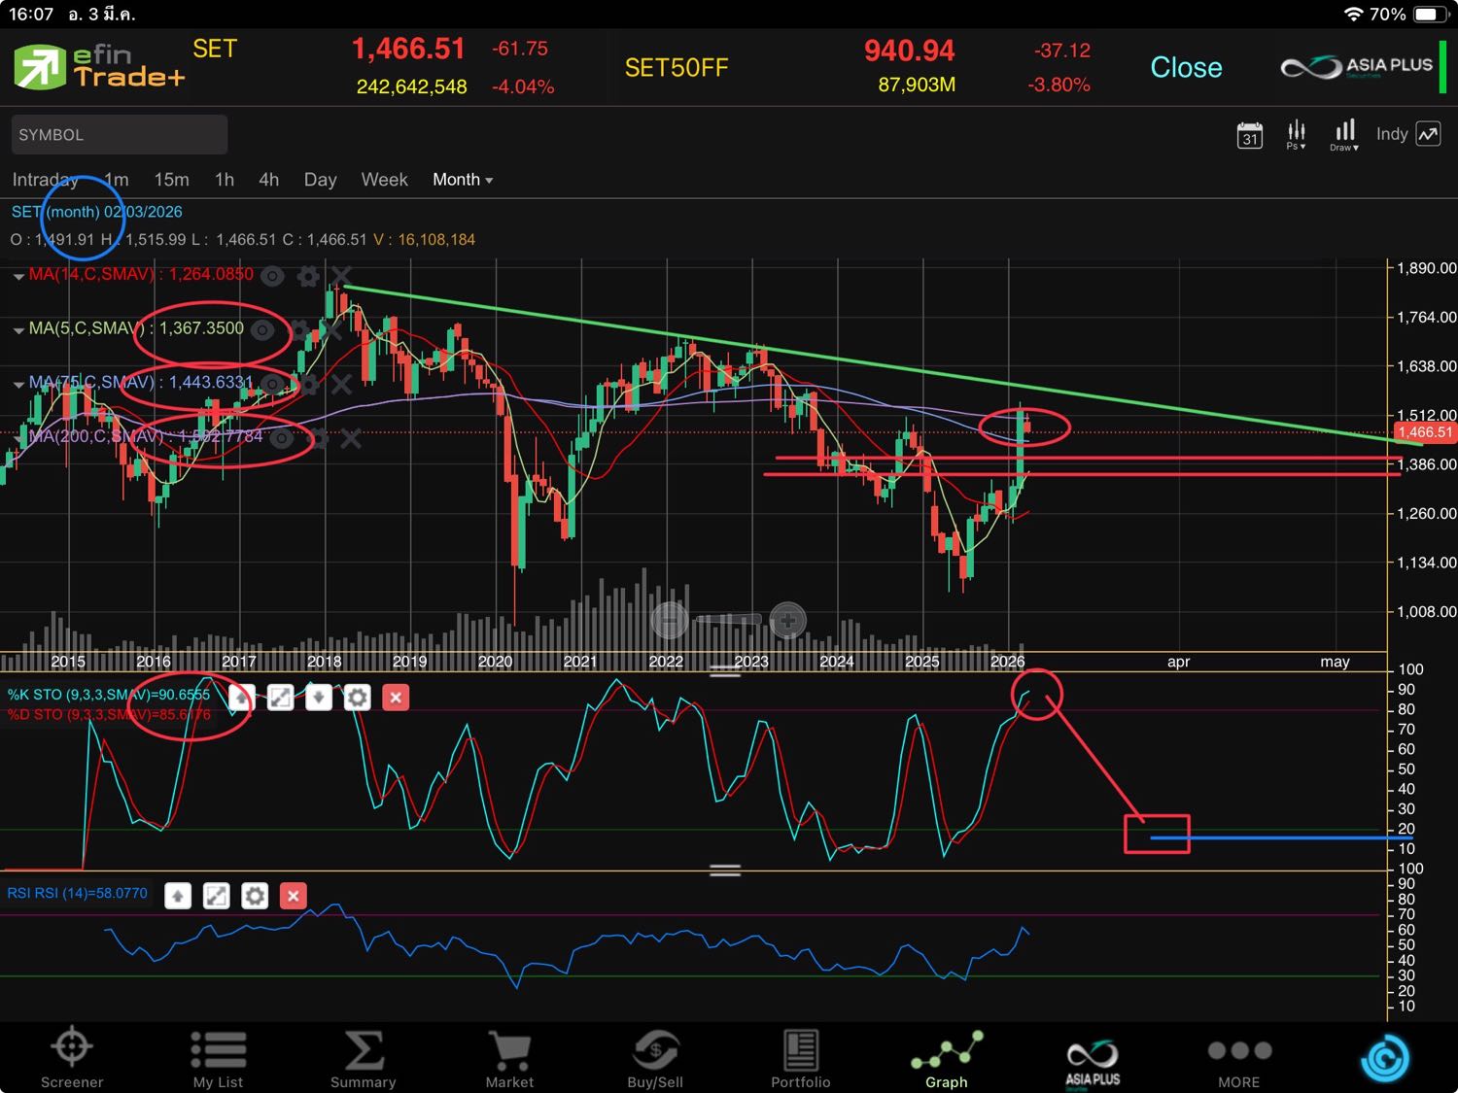Open settings gear for MA(5,C,SMAV)

point(298,330)
